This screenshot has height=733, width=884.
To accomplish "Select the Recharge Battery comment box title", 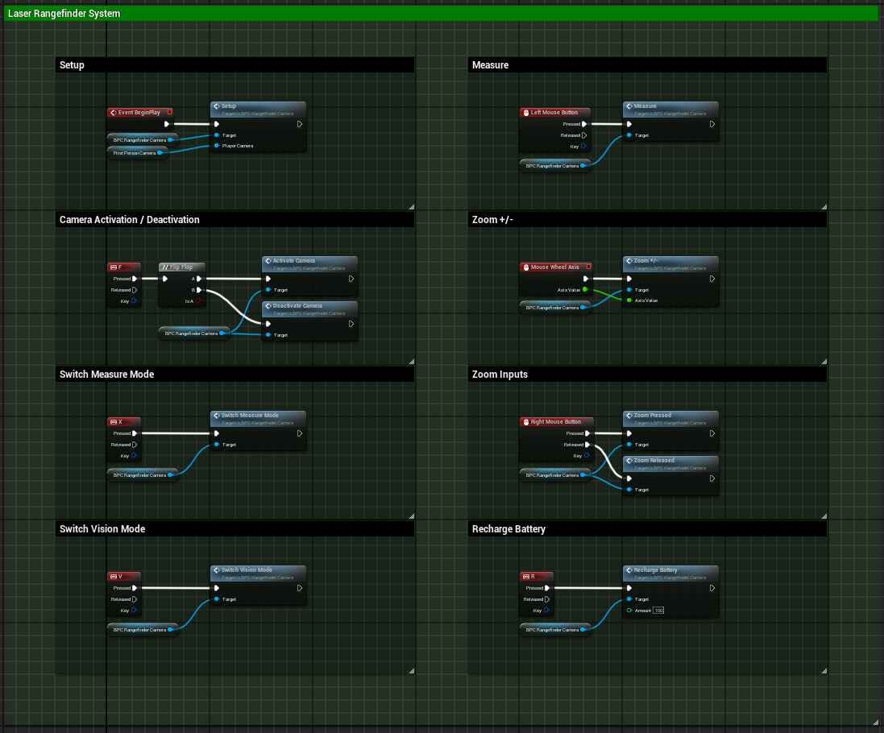I will [x=508, y=529].
